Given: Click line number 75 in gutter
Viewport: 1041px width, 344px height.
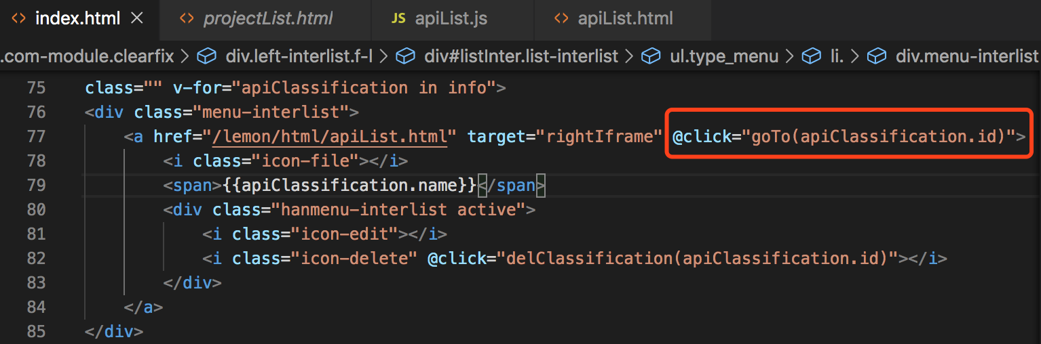Looking at the screenshot, I should coord(35,87).
